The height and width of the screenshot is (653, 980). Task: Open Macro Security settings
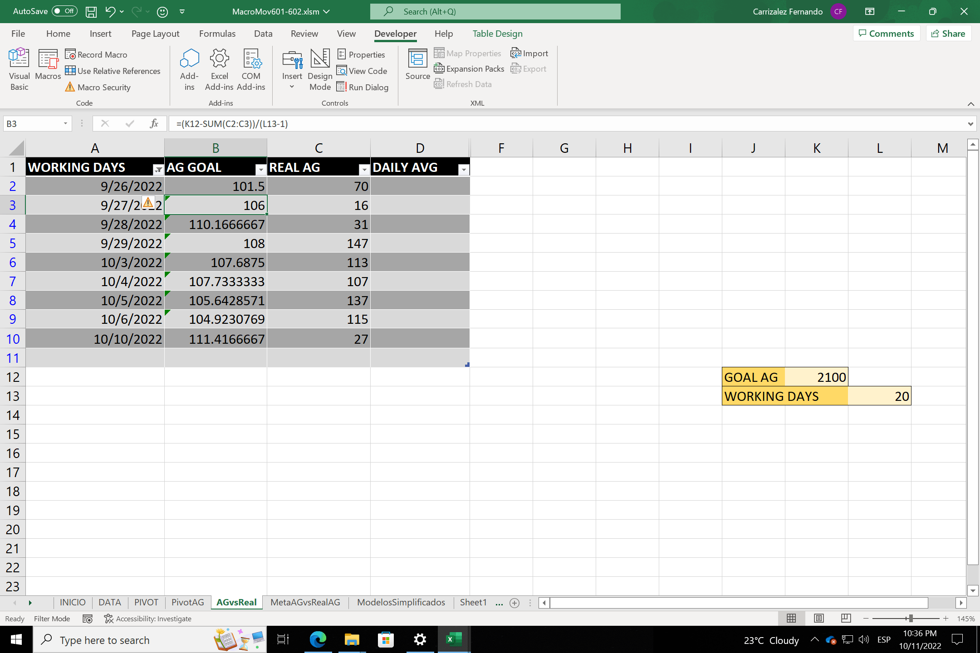98,87
